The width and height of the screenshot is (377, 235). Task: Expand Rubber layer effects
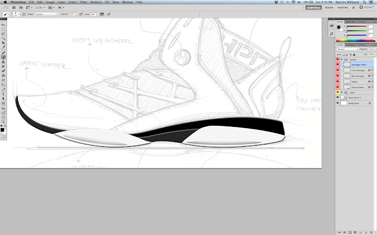[x=373, y=82]
